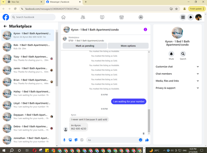This screenshot has height=153, width=207.
Task: Open the Facebook menu grid icon
Action: 183,17
